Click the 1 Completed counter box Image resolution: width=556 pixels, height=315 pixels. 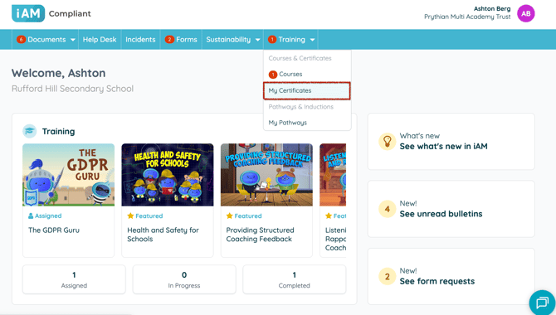coord(295,279)
